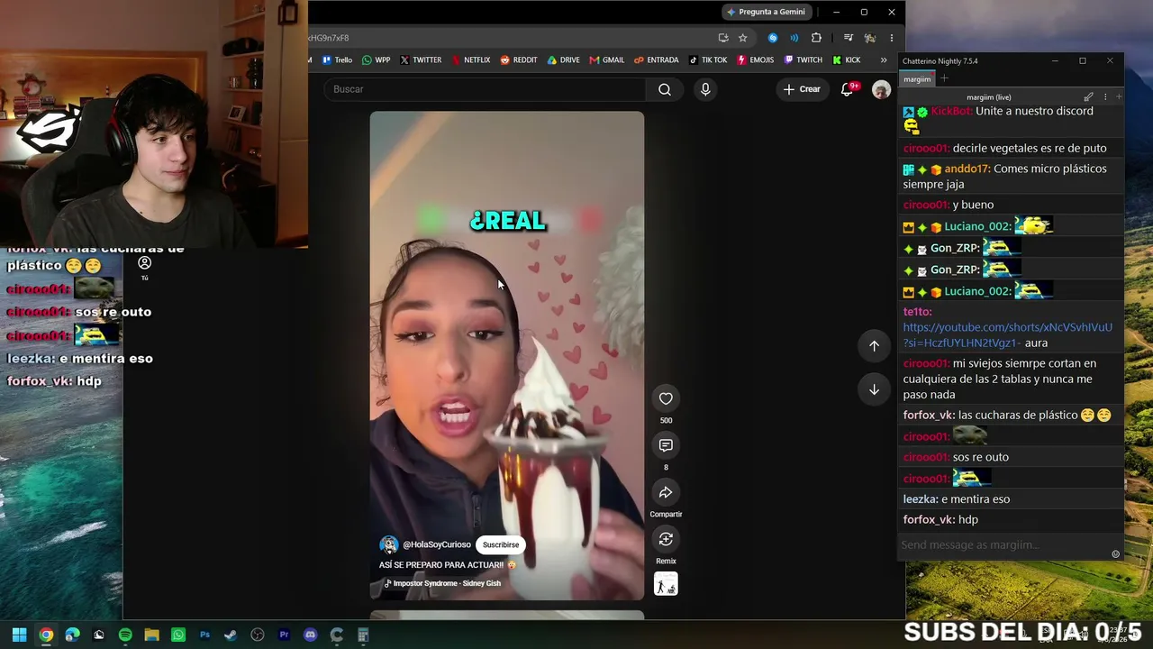Open the Chatterino split three-dot menu
The image size is (1153, 649).
click(1105, 97)
